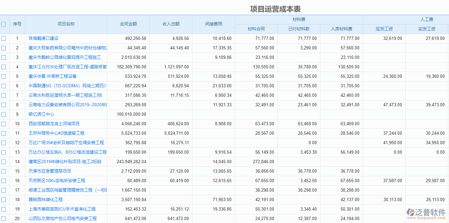449x223 pixels.
Task: Check the checkbox beside 重庆华夏 外高桥工程设备
Action: coord(4,76)
